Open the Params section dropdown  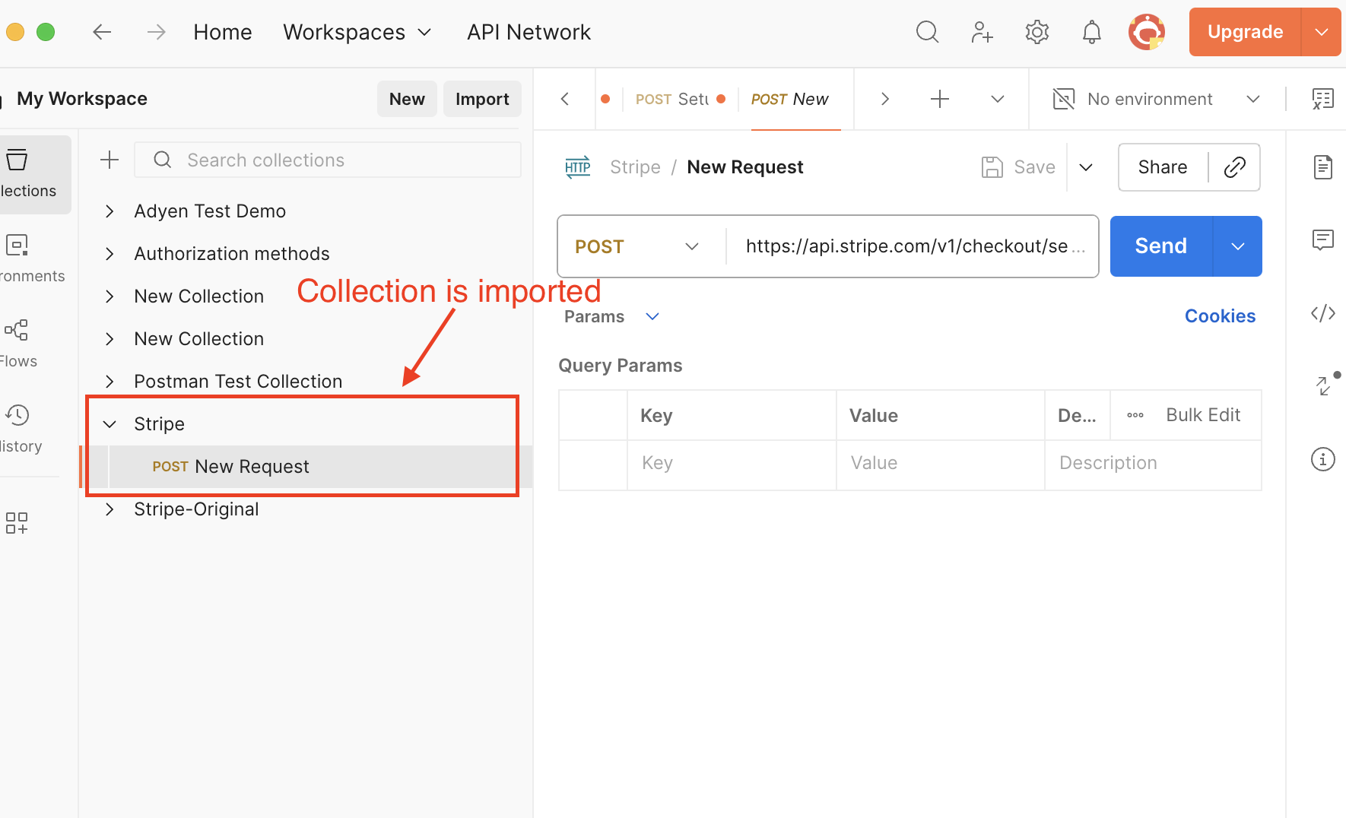coord(612,316)
